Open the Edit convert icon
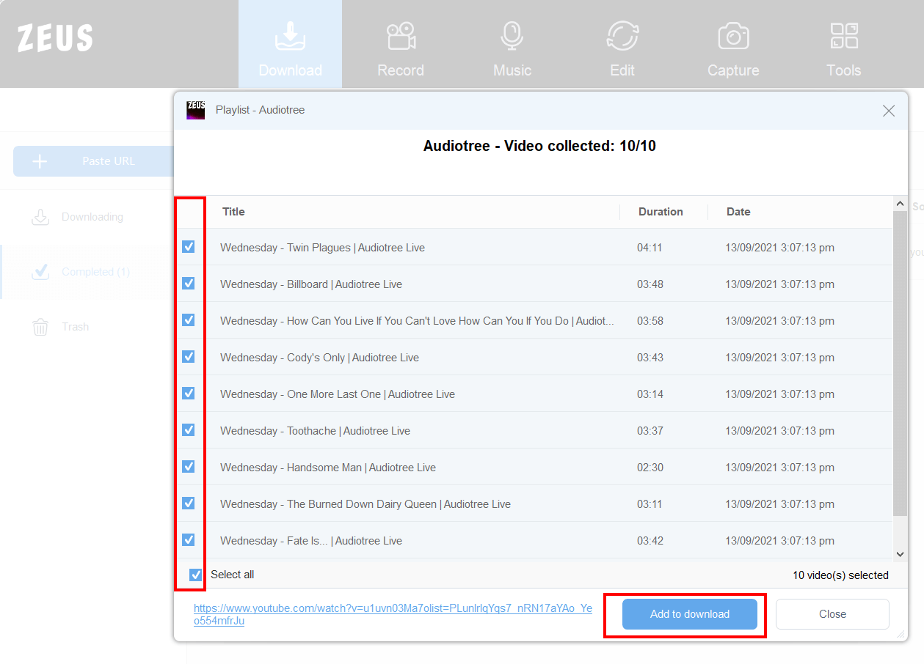The height and width of the screenshot is (664, 924). coord(622,36)
